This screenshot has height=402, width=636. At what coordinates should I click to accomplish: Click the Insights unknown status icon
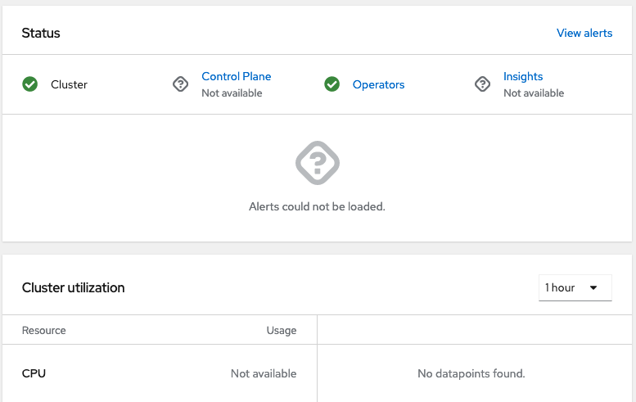483,84
